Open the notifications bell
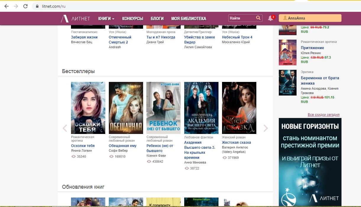This screenshot has height=207, width=361. tap(270, 18)
